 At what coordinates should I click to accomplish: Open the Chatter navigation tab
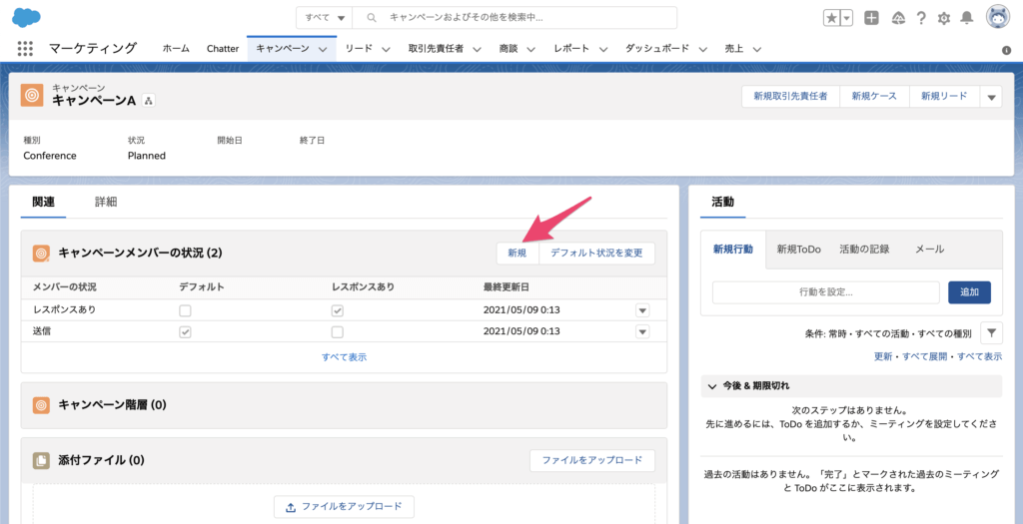(x=223, y=49)
